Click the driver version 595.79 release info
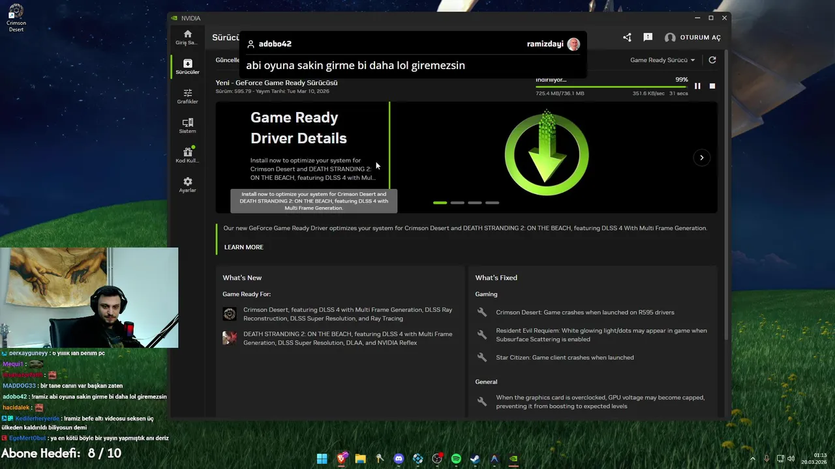Screen dimensions: 835x469 (273, 91)
